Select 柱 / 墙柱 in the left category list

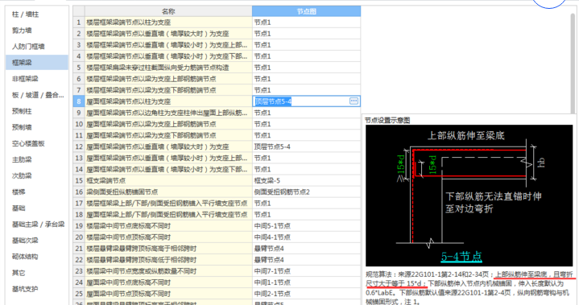37,14
